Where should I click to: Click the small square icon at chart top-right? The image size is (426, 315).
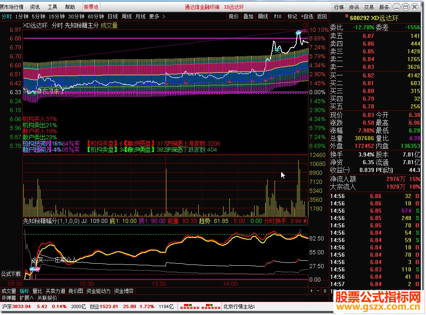305,25
